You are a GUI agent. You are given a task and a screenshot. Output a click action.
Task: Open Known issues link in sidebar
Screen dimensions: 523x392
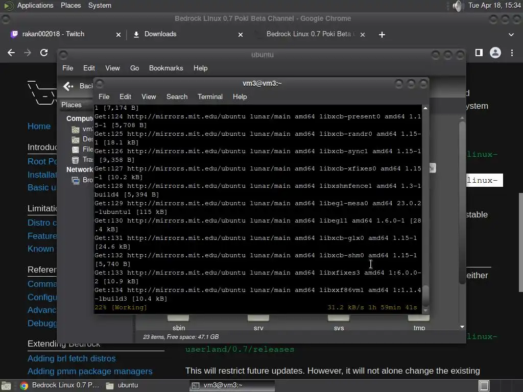point(42,249)
